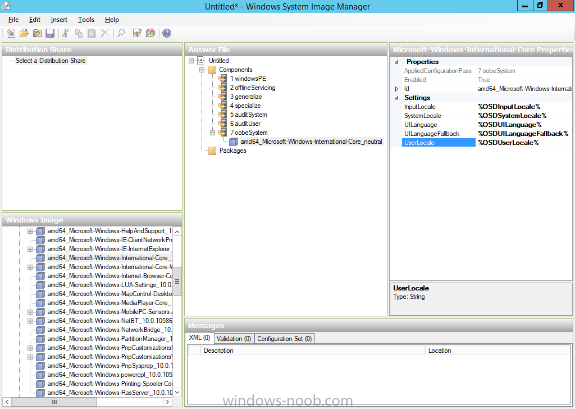
Task: Expand the Microsoft-Windows-MobilePC-Sensors component
Action: (x=30, y=312)
